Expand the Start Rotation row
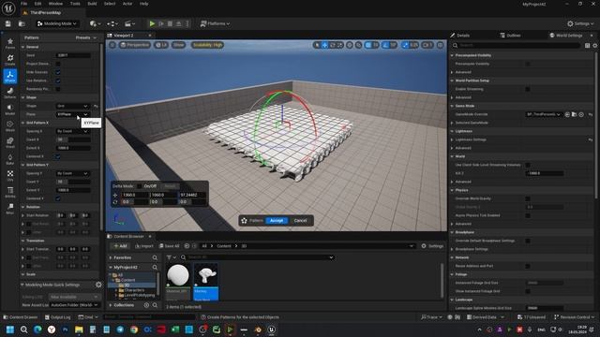Screen dimensions: 600x337 22,215
